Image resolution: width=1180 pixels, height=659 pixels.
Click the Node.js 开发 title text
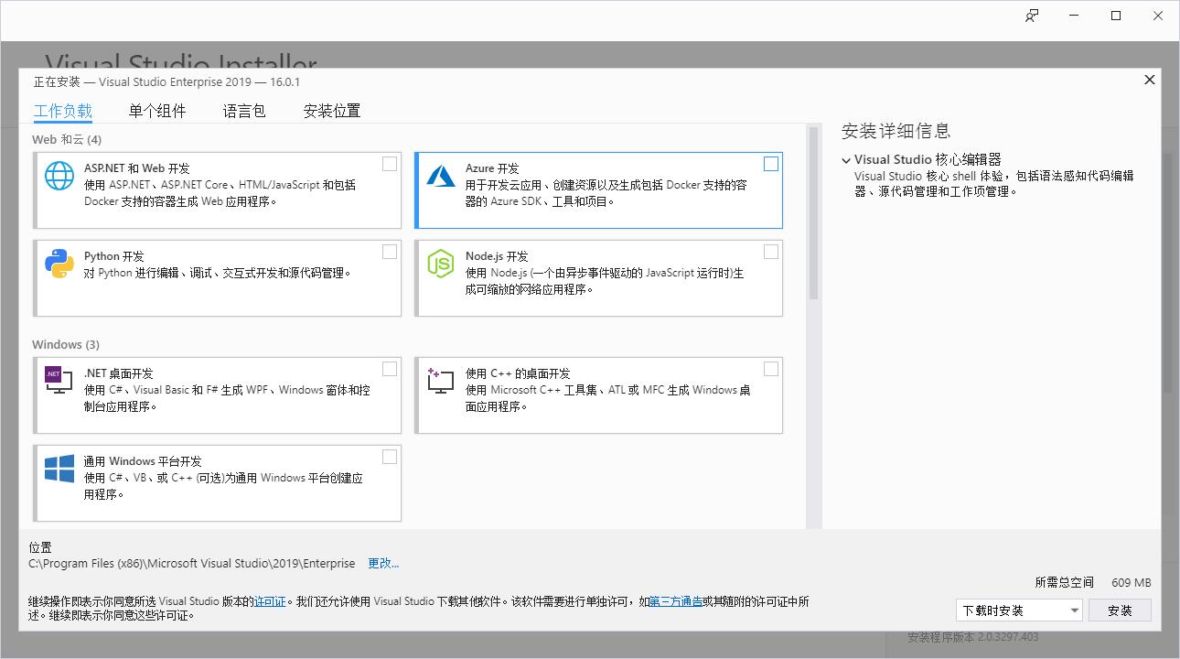coord(497,256)
